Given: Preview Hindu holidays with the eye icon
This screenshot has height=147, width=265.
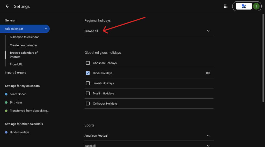Looking at the screenshot, I should click(208, 73).
